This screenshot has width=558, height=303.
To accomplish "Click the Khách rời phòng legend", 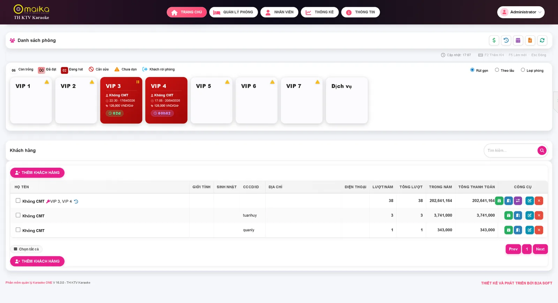I will 159,69.
